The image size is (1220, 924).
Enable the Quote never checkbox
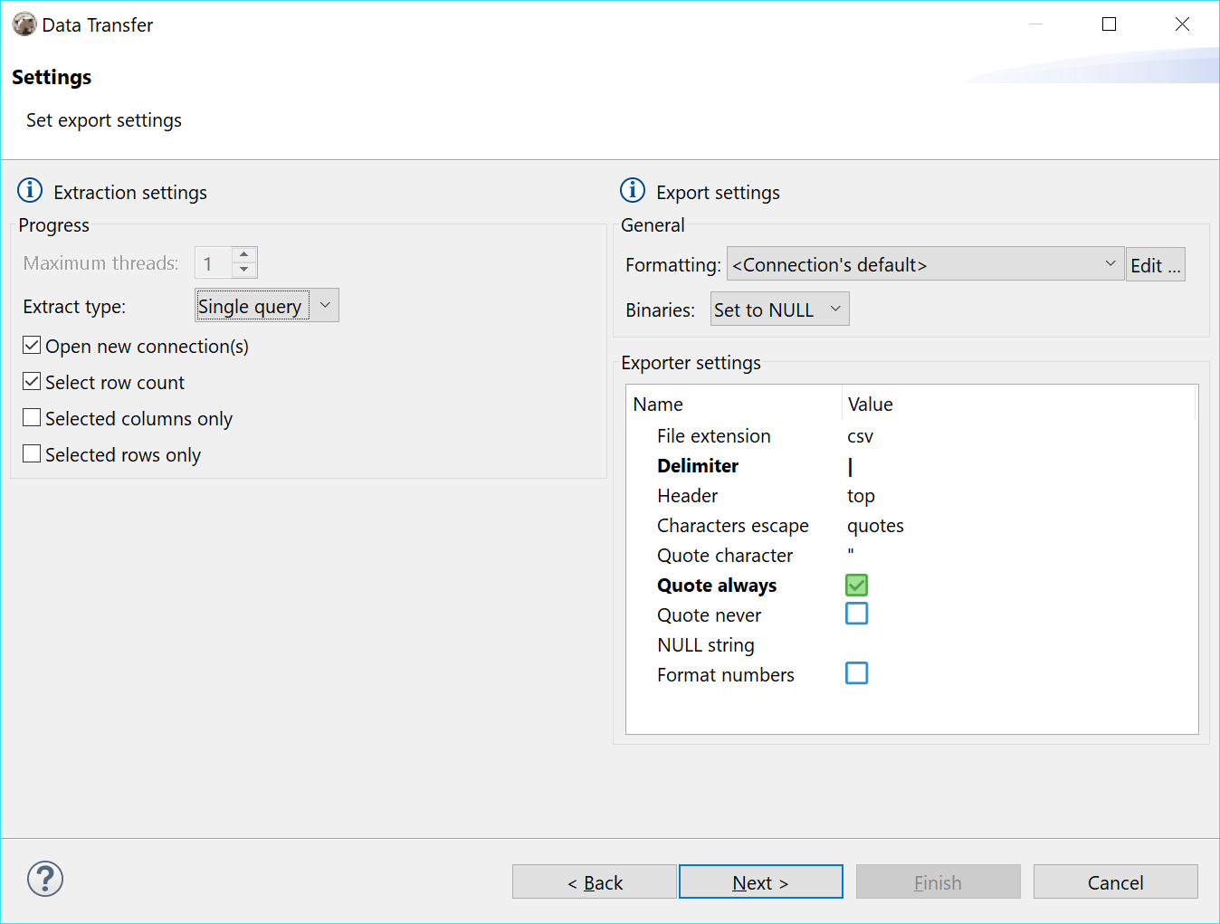coord(856,614)
